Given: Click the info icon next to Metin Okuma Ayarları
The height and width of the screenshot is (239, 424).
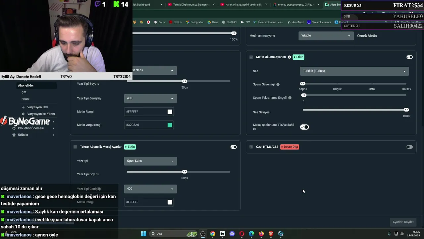Looking at the screenshot, I should pos(289,57).
